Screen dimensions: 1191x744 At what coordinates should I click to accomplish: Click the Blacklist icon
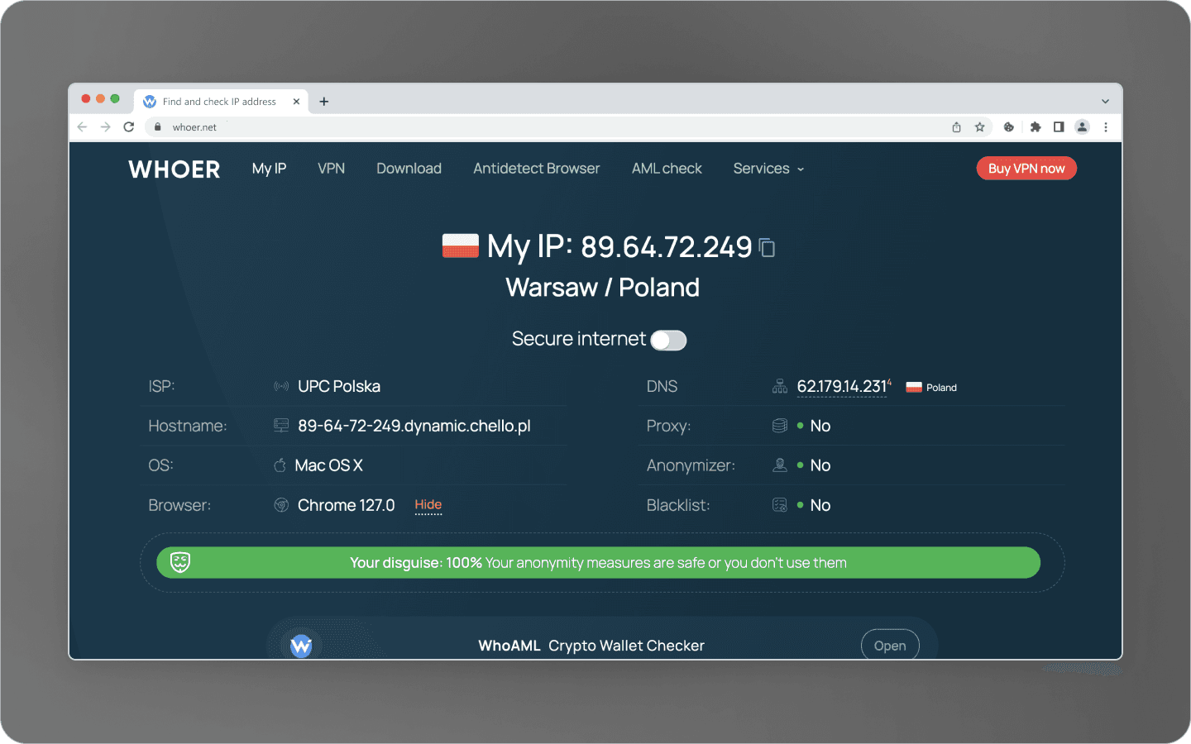pos(780,505)
